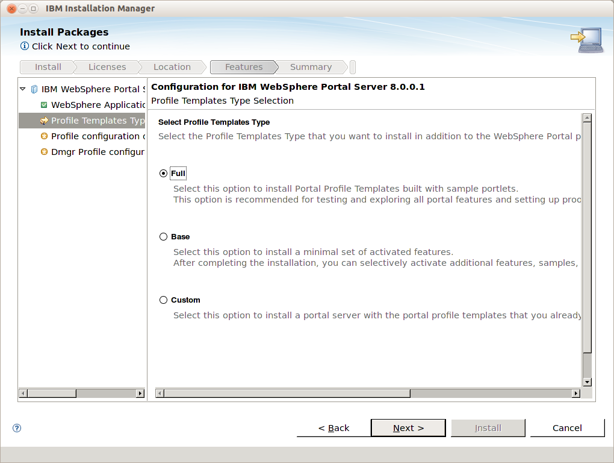Select the Base profile template option
The image size is (614, 463).
163,236
